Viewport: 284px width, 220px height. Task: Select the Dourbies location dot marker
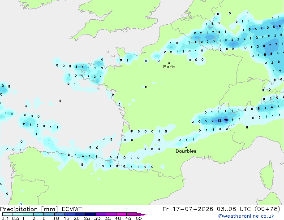coord(186,147)
